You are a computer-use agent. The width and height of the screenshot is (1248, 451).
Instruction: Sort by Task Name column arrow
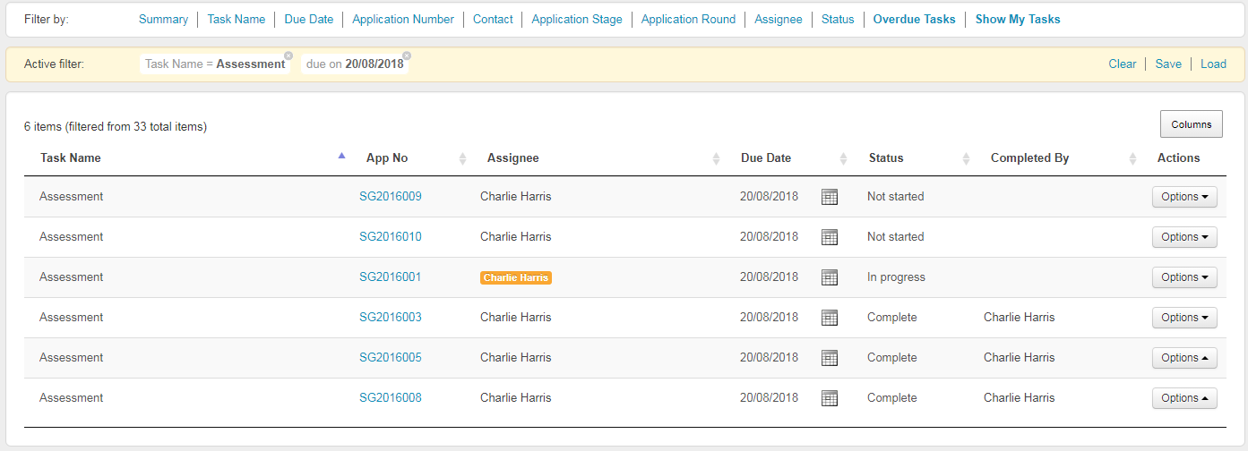point(341,157)
